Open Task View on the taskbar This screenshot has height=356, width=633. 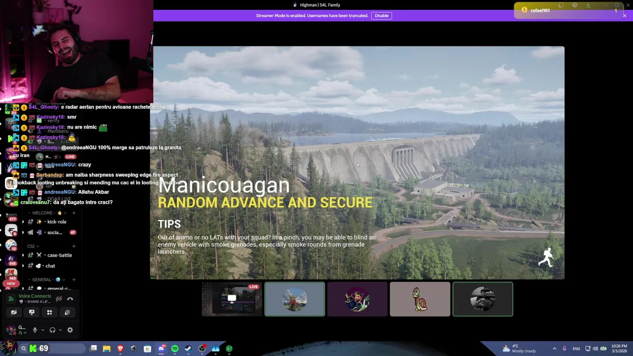(x=93, y=349)
